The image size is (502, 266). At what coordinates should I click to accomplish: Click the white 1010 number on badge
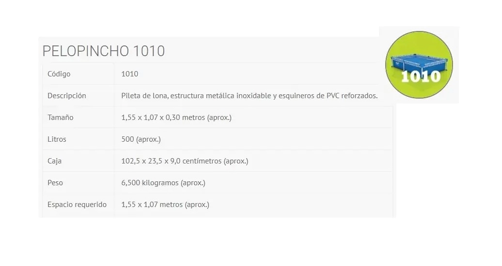coord(421,76)
